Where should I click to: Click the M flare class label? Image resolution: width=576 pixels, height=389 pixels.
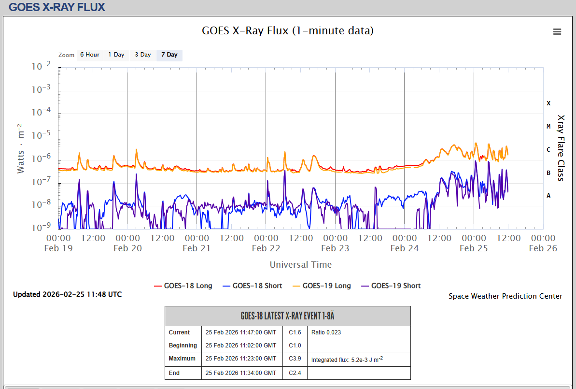coord(548,127)
